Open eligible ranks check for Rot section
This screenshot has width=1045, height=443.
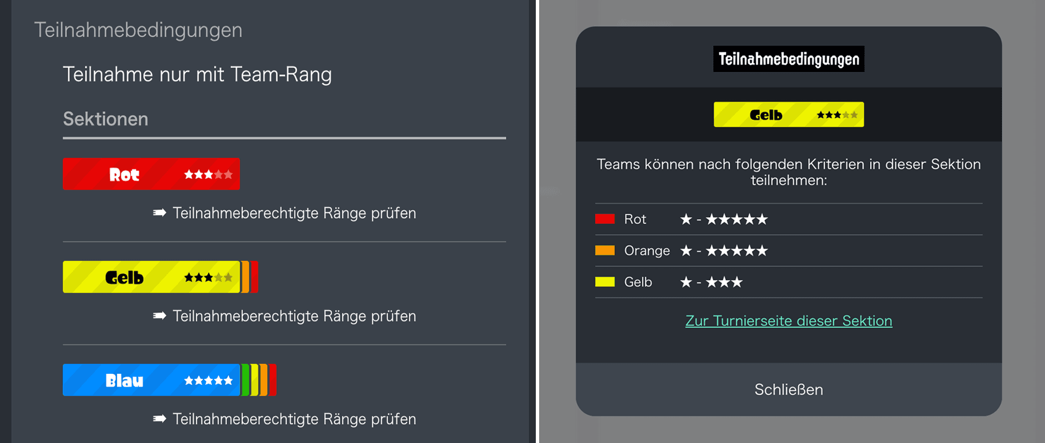294,213
